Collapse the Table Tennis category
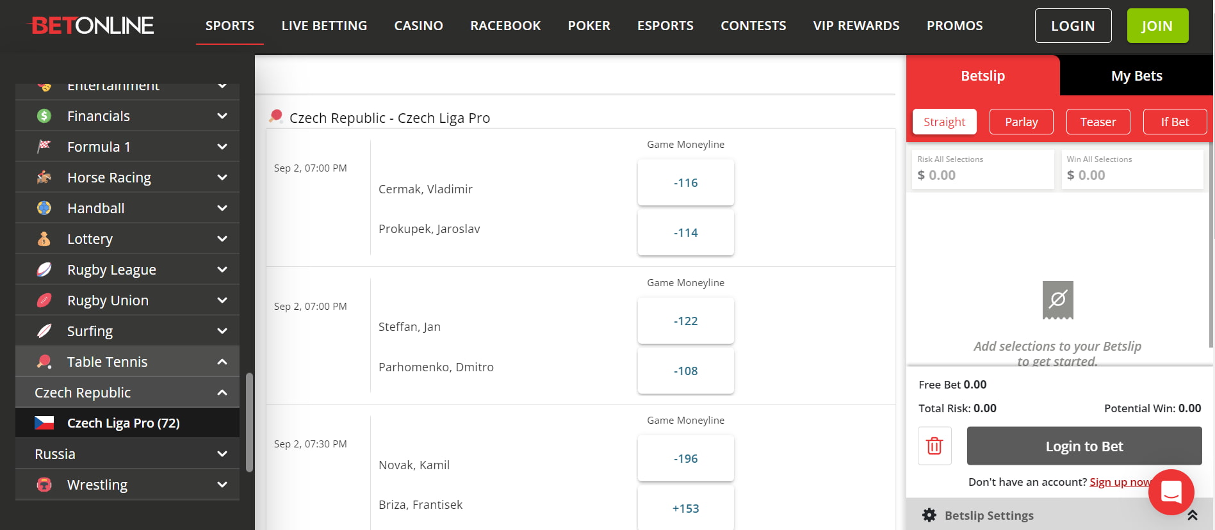 [x=222, y=362]
